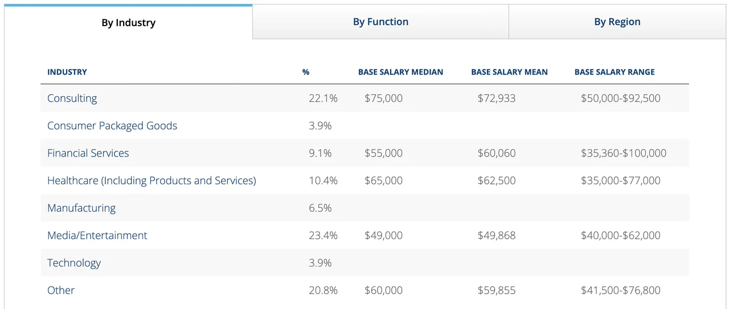This screenshot has width=729, height=309.
Task: Select the Consumer Packaged Goods row
Action: click(112, 126)
